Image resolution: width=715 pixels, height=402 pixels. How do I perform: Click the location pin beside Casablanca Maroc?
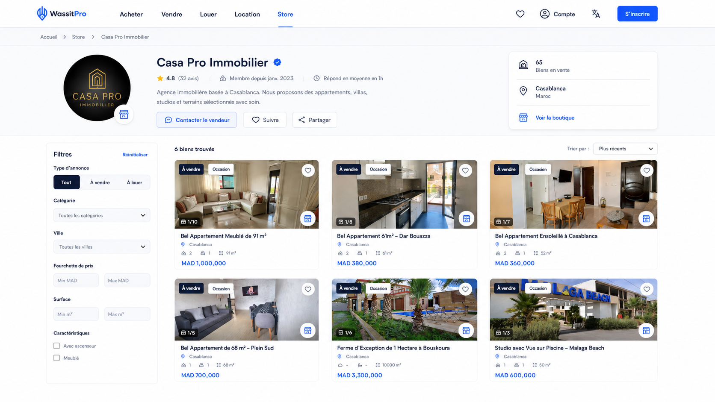(x=523, y=91)
